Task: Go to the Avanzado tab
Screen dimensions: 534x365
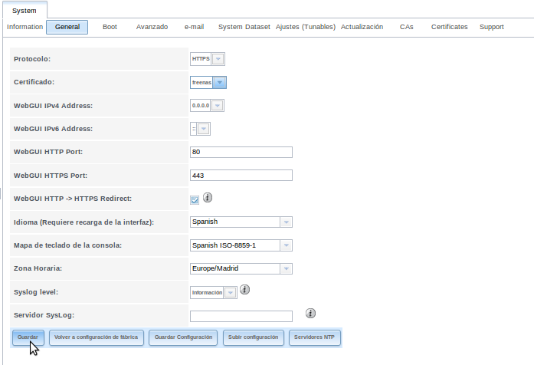Action: click(x=152, y=27)
